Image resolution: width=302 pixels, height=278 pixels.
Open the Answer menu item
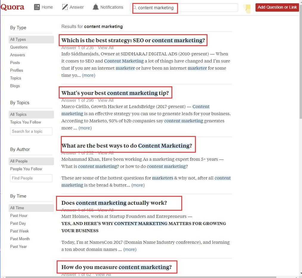(73, 7)
